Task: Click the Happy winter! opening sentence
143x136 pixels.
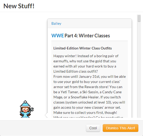Action: point(65,56)
